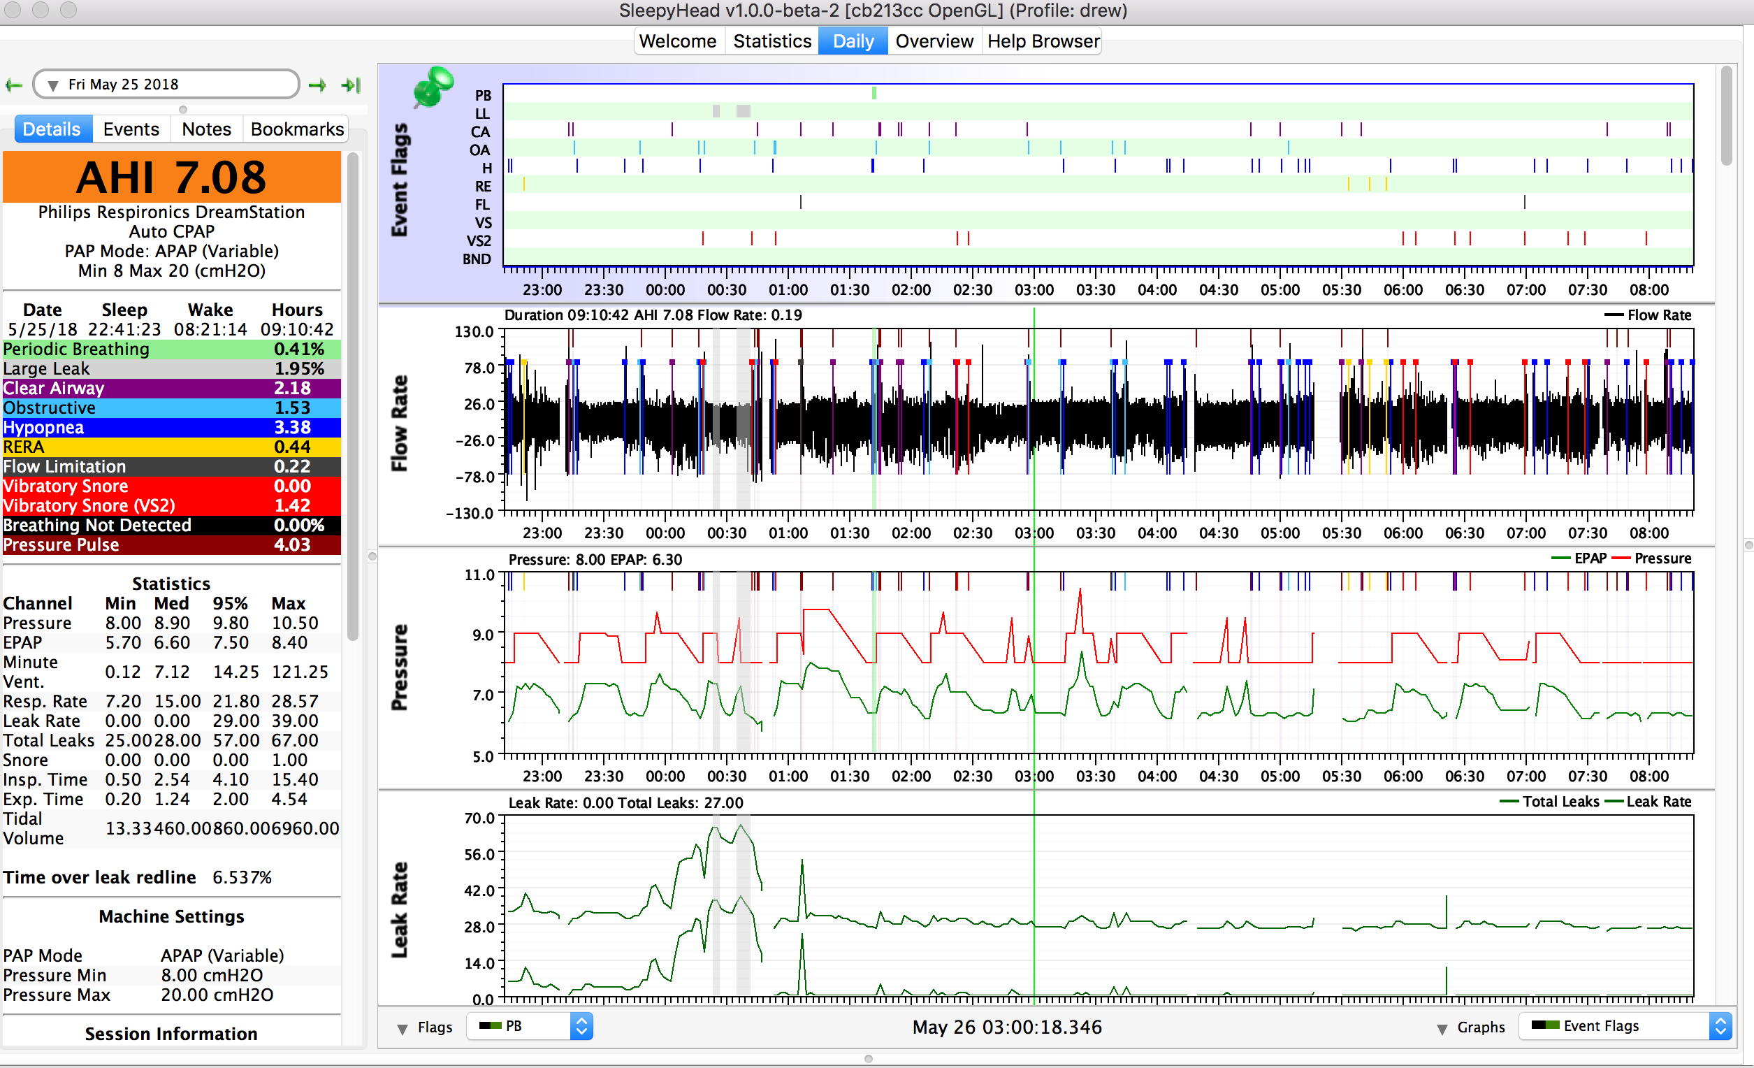Open the PB flags combo box
The image size is (1754, 1068).
coord(530,1026)
